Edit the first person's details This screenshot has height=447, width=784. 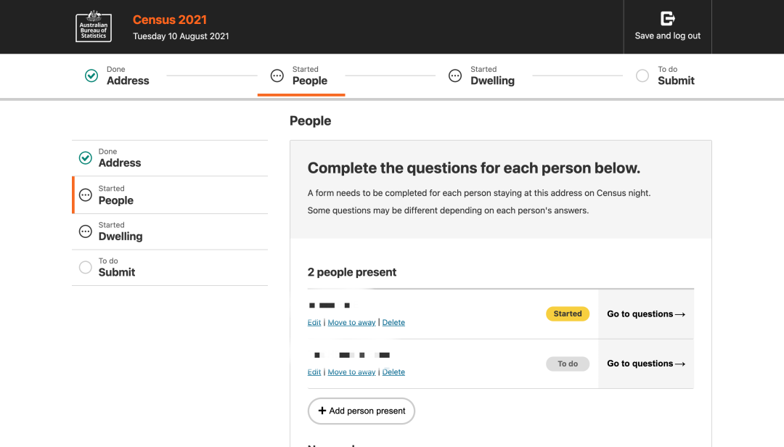click(314, 323)
